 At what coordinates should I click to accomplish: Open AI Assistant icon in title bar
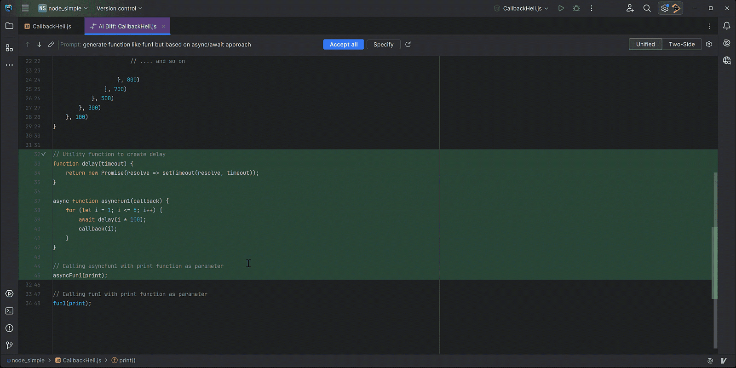pos(676,8)
